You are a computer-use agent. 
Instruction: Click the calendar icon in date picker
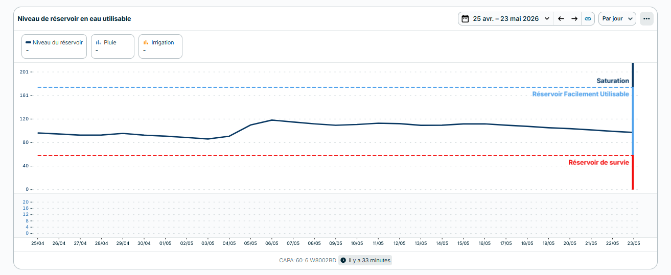(x=465, y=19)
